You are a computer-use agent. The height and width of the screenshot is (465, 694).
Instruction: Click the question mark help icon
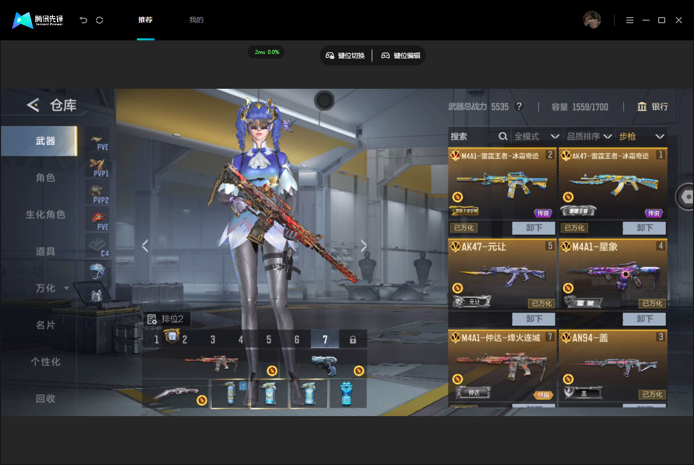tap(519, 106)
